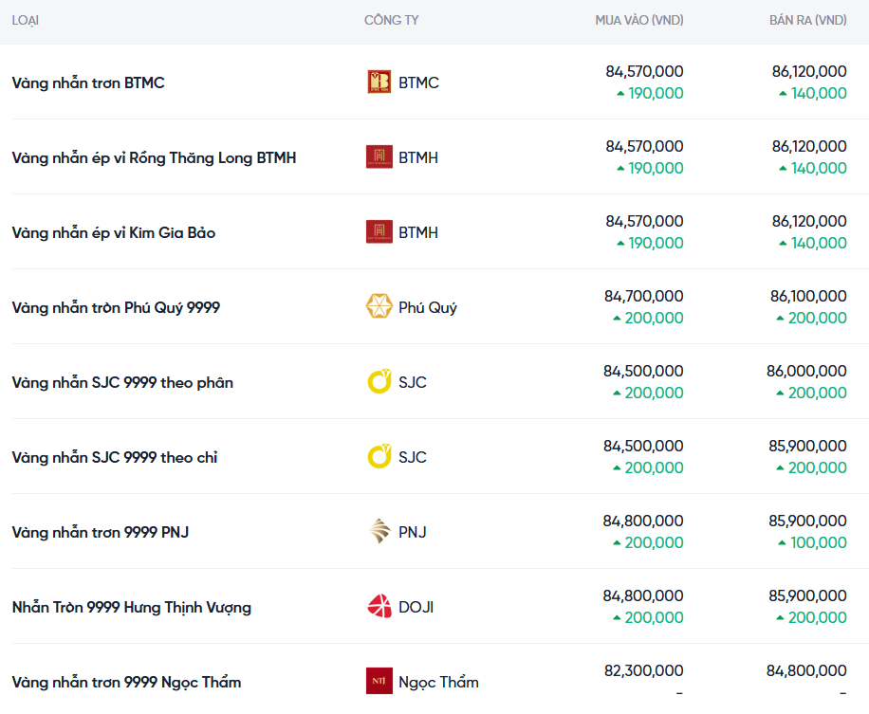Open 'Vàng nhẫn tròn Phú Quý 9999'

116,307
